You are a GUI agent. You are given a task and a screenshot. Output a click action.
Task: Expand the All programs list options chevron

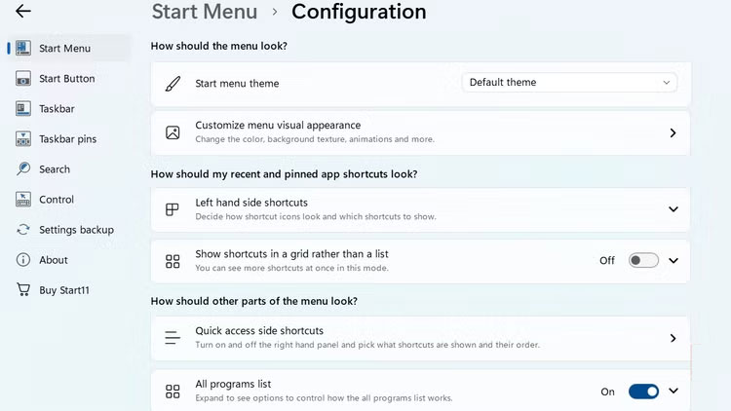point(673,392)
